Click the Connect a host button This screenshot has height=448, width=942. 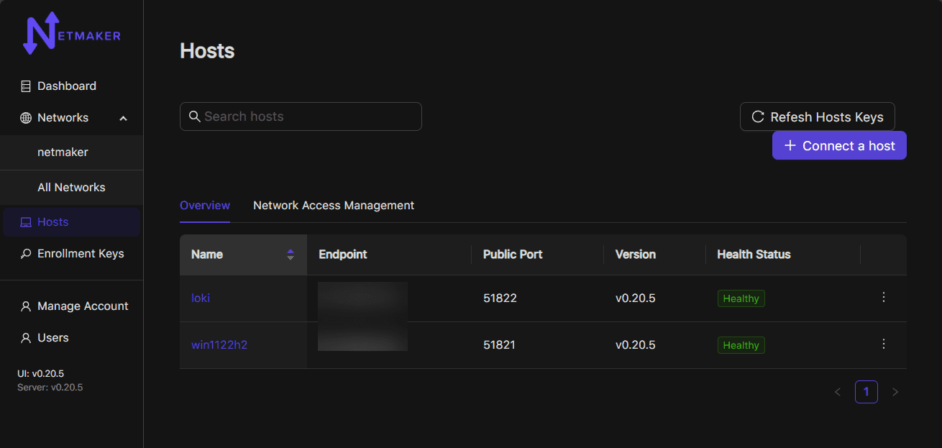(x=839, y=145)
